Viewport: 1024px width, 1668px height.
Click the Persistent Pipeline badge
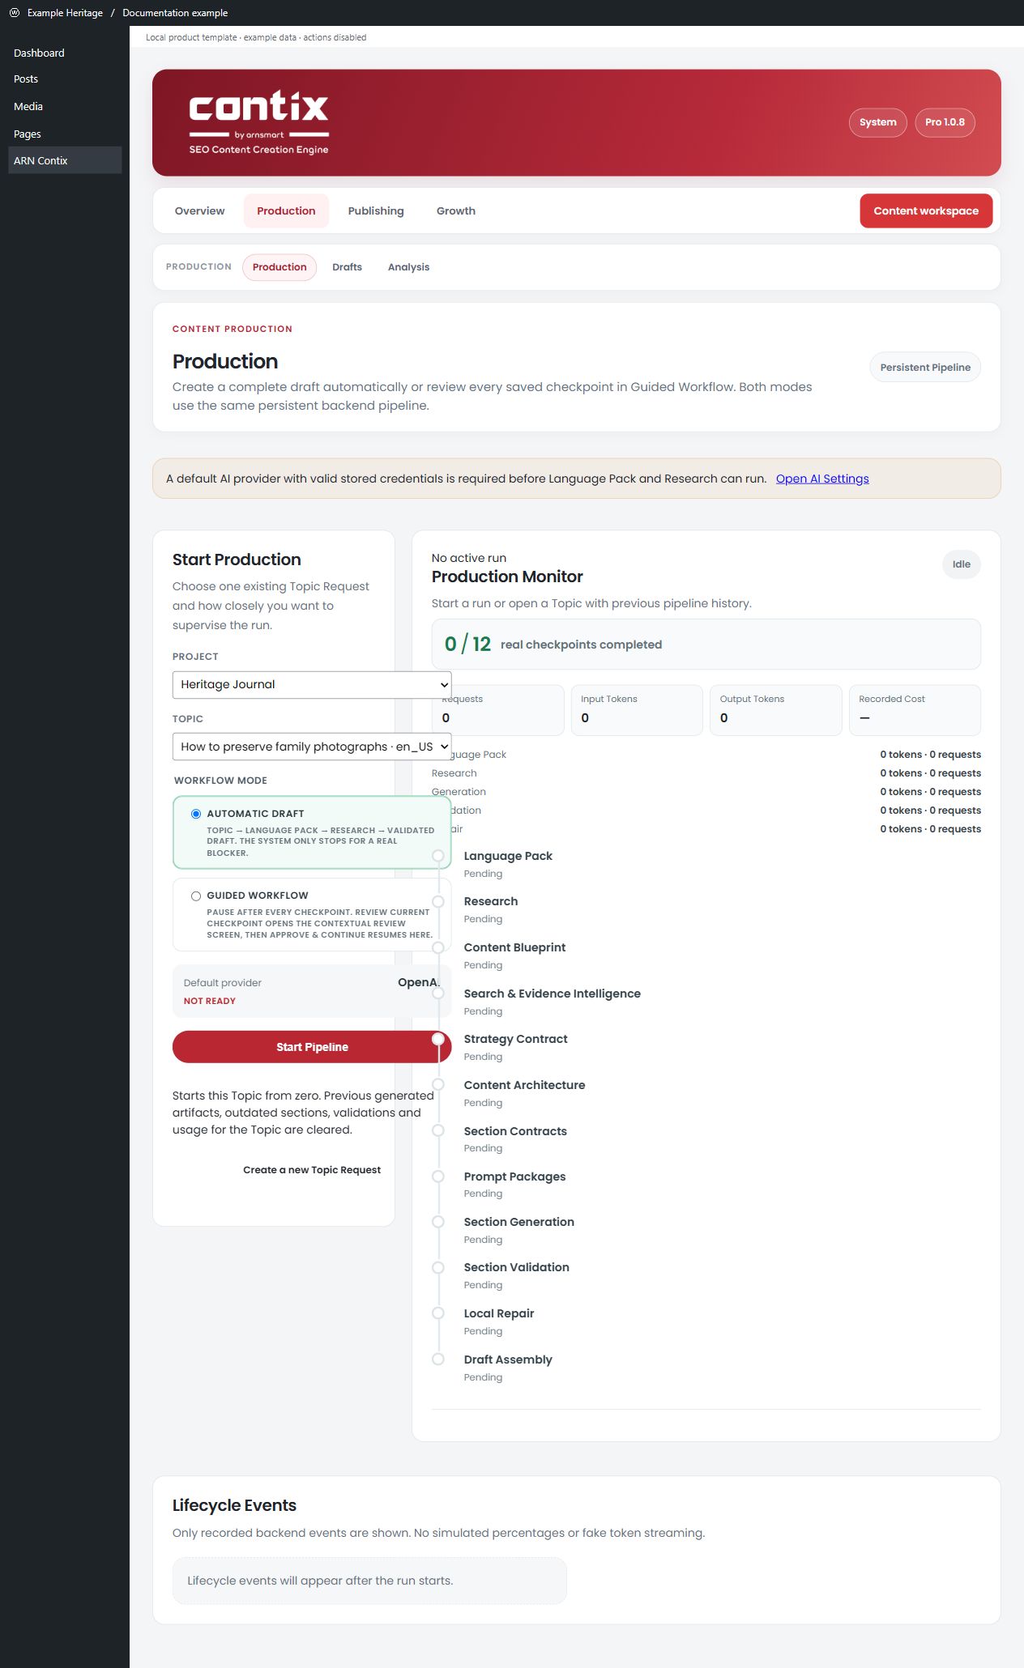(x=925, y=368)
